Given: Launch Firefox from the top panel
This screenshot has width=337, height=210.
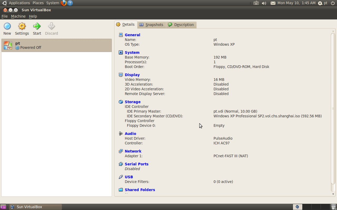Looking at the screenshot, I should coord(63,3).
